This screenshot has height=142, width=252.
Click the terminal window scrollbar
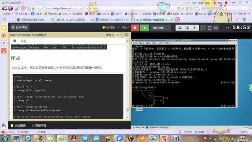click(236, 75)
